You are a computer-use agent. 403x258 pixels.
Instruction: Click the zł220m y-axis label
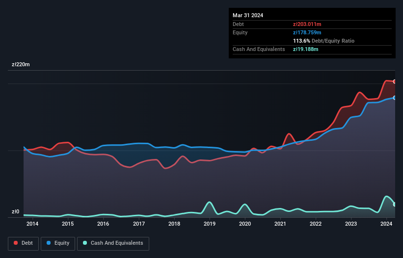(x=21, y=64)
